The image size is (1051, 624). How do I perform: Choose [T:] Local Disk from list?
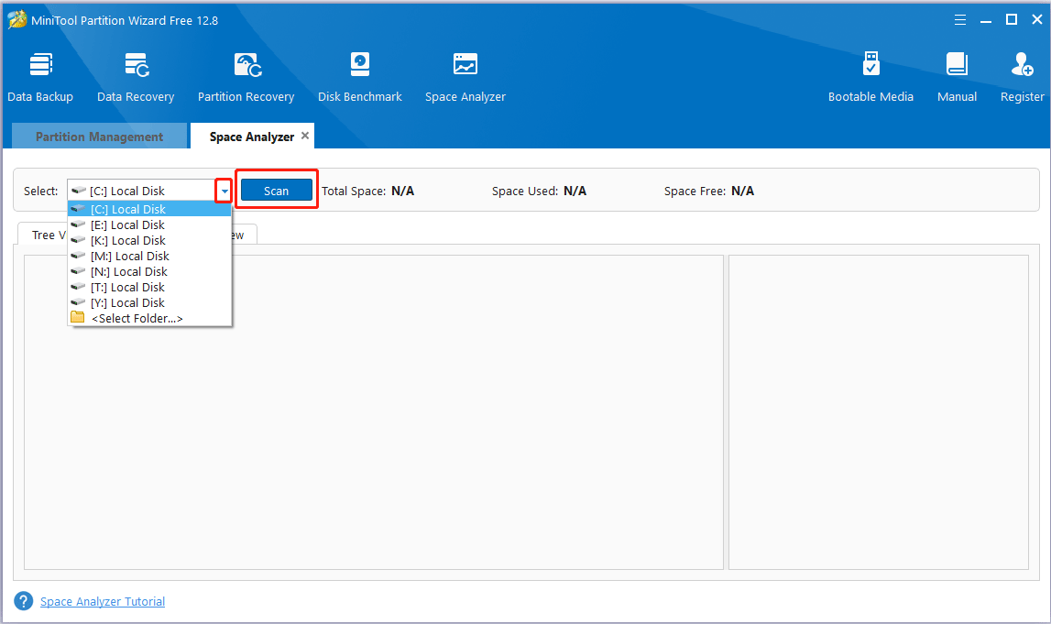(149, 287)
